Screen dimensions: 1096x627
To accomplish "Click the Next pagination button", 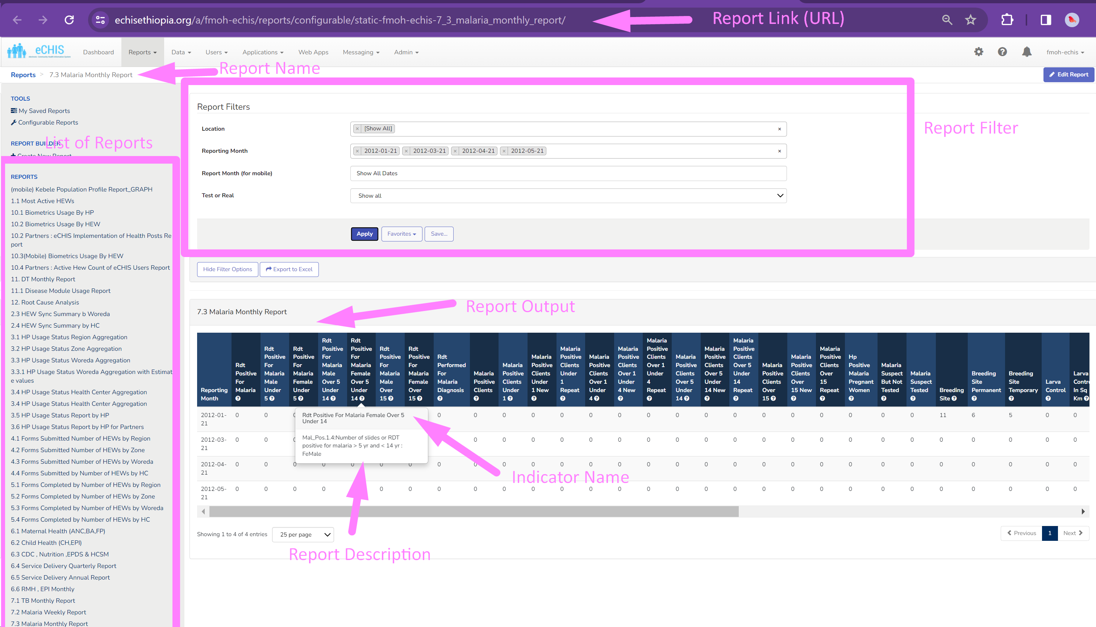I will [x=1073, y=533].
